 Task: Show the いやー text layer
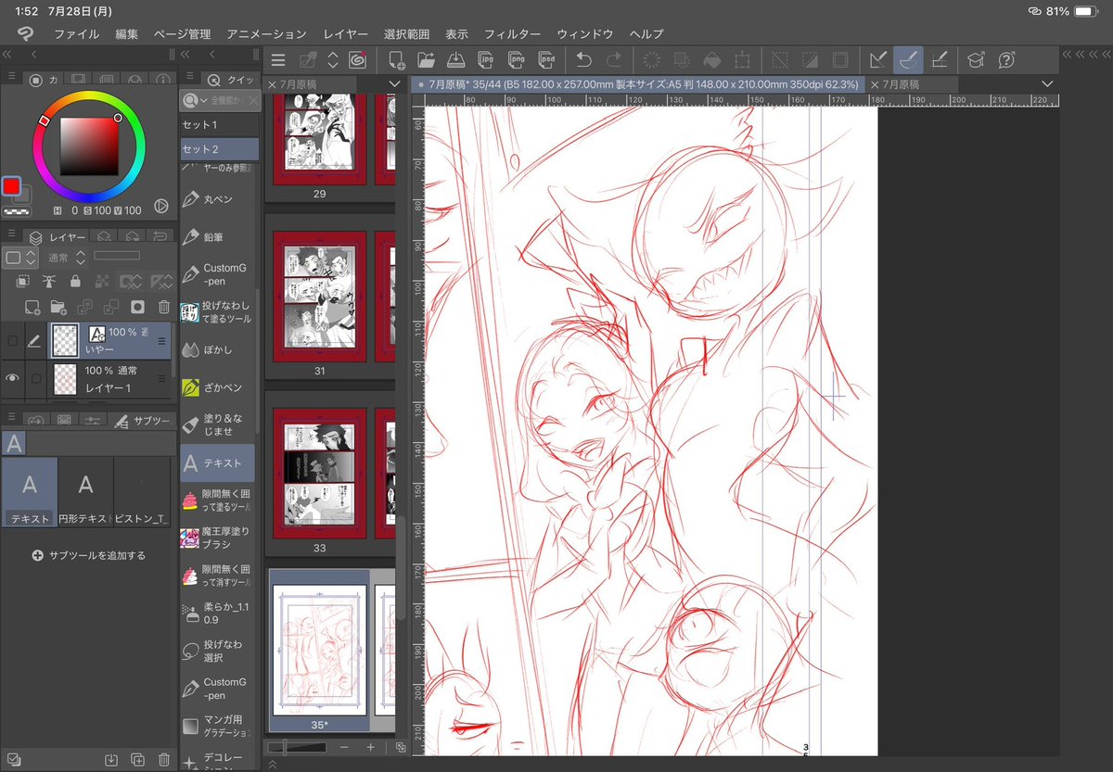pos(12,341)
